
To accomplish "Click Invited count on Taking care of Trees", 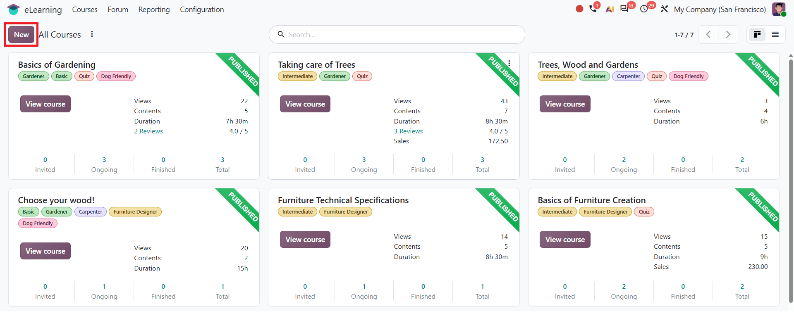I will pyautogui.click(x=305, y=164).
